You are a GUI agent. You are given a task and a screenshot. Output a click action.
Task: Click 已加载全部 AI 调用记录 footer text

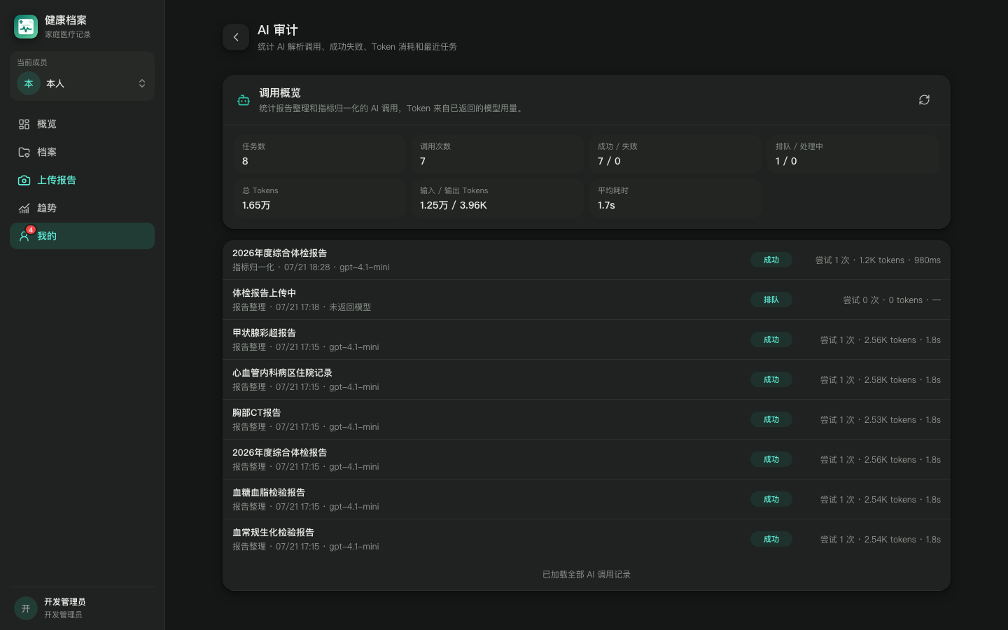[587, 575]
